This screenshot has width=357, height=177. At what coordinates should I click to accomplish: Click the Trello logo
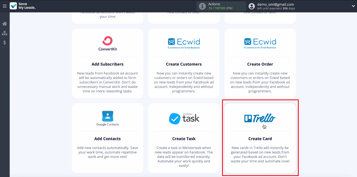click(260, 119)
